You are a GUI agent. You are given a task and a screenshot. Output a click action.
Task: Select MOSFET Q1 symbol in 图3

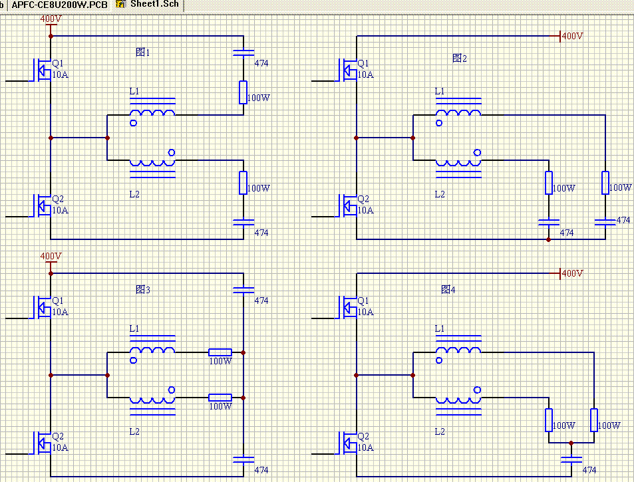43,307
